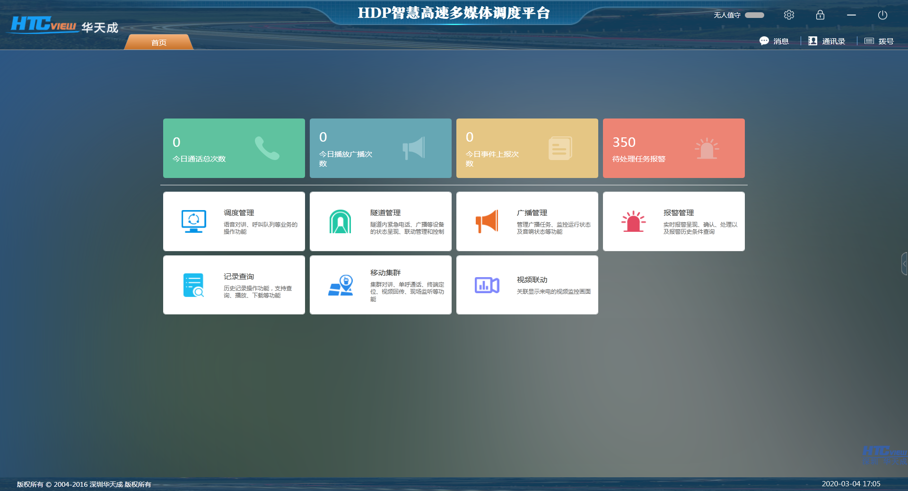Select the 今日通话总次数 green card
The width and height of the screenshot is (908, 491).
[x=234, y=148]
